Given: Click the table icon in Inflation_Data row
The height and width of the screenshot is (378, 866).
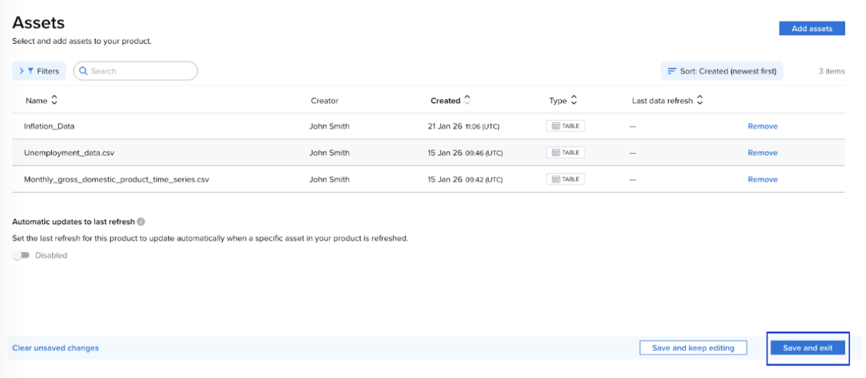Looking at the screenshot, I should pos(556,126).
